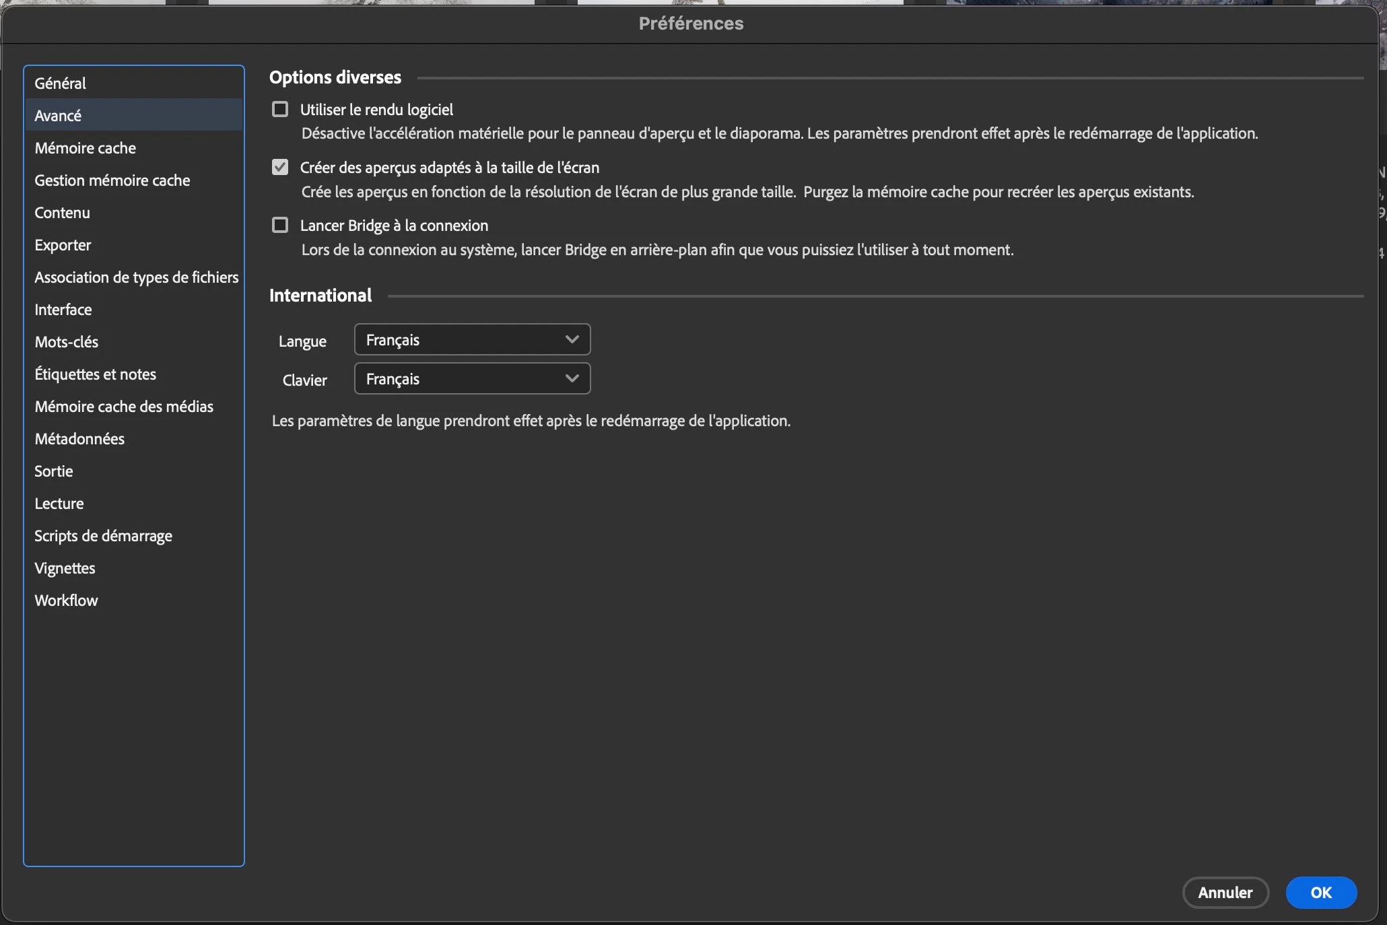
Task: Open the Exporter preferences section
Action: [63, 245]
